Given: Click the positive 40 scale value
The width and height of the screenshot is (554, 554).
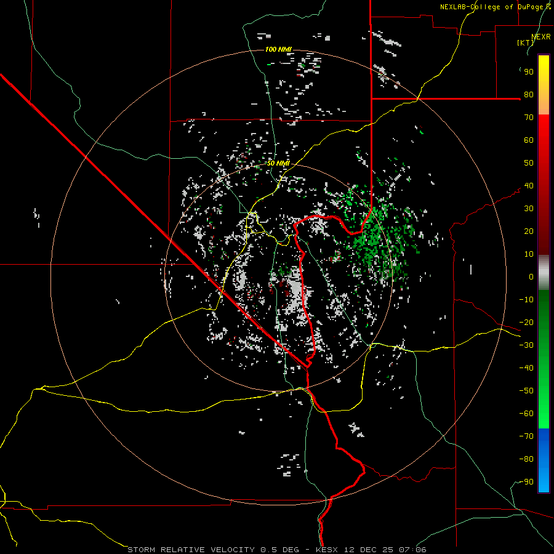Looking at the screenshot, I should 529,186.
